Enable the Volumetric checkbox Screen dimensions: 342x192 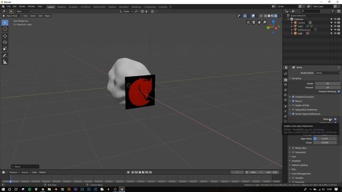293,153
